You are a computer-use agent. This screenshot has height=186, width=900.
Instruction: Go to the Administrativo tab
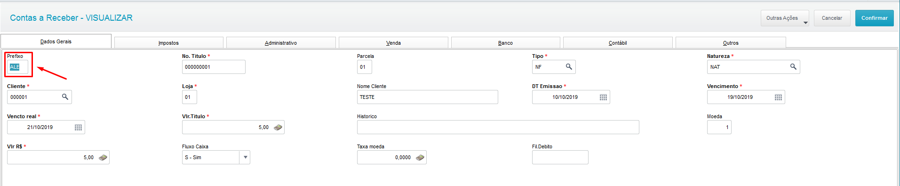[281, 43]
